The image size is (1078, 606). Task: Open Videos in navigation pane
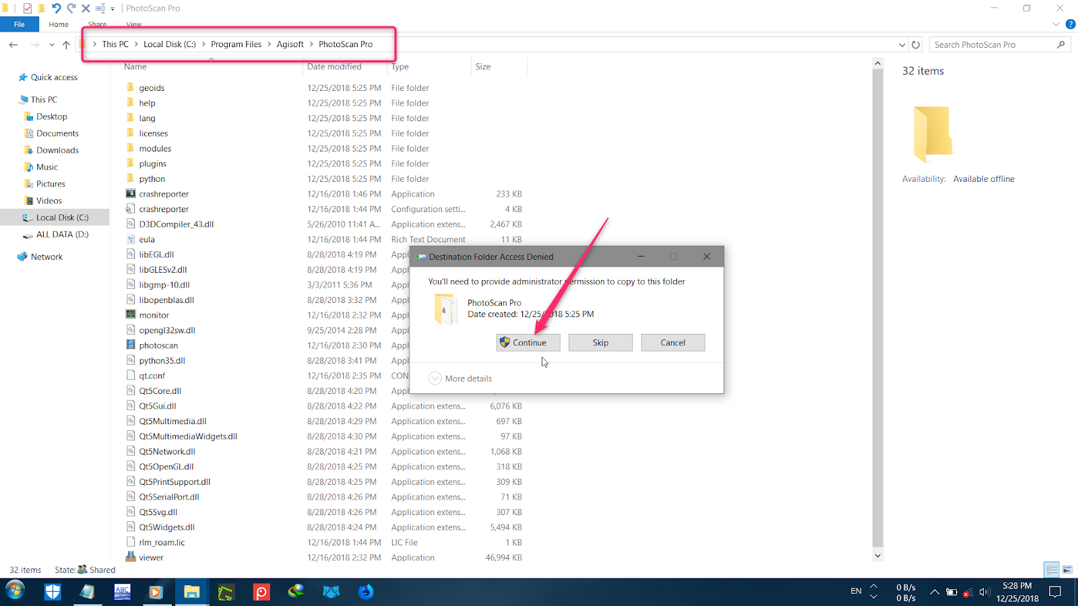(x=49, y=201)
